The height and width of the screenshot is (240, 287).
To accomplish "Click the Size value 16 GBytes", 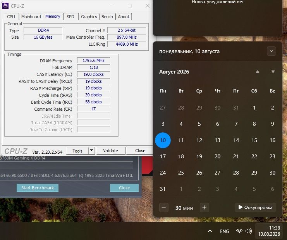I will pos(43,37).
